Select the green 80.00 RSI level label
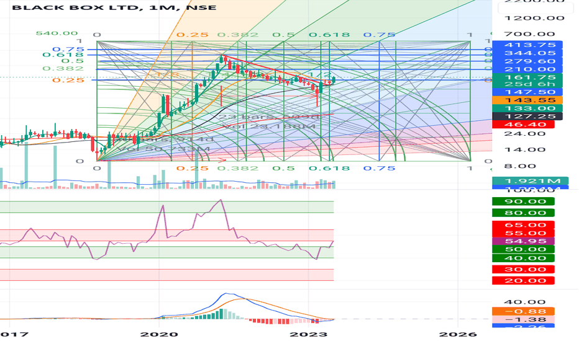 pos(523,213)
